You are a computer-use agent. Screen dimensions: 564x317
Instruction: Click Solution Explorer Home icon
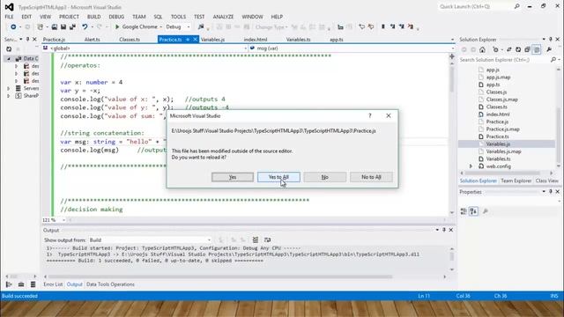click(482, 49)
